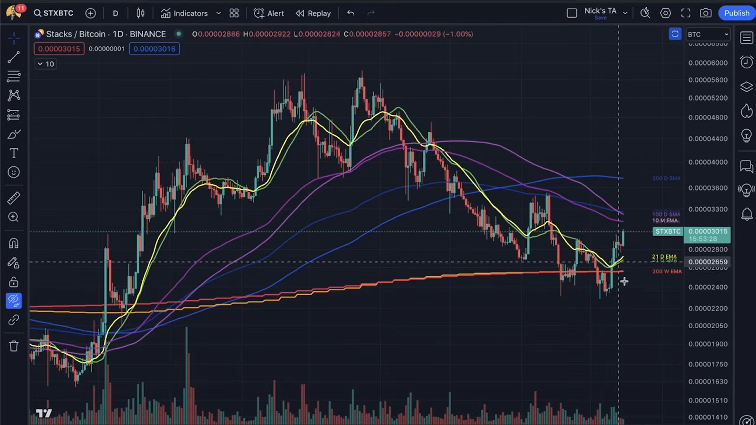Viewport: 756px width, 425px height.
Task: Open quick search lightning magnifier
Action: [x=645, y=13]
